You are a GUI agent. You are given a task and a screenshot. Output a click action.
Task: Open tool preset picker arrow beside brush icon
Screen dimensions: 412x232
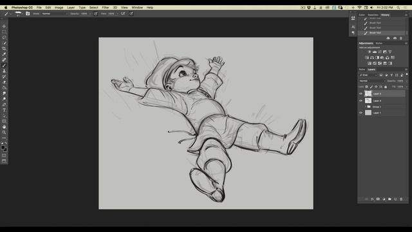(10, 14)
